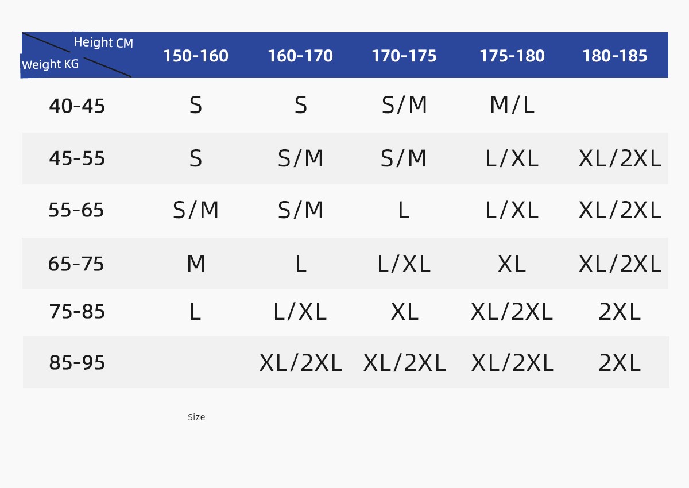Select the 2XL cell in the 75-85 row
This screenshot has width=689, height=488.
(620, 312)
